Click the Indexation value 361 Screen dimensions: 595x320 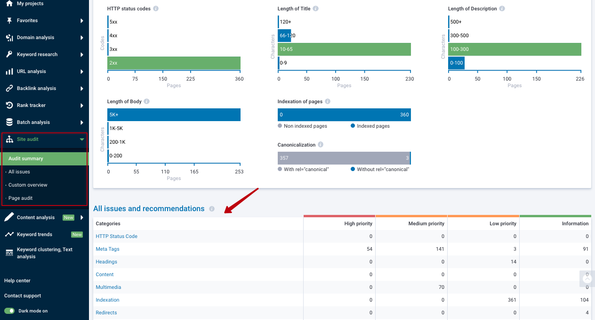pos(512,300)
